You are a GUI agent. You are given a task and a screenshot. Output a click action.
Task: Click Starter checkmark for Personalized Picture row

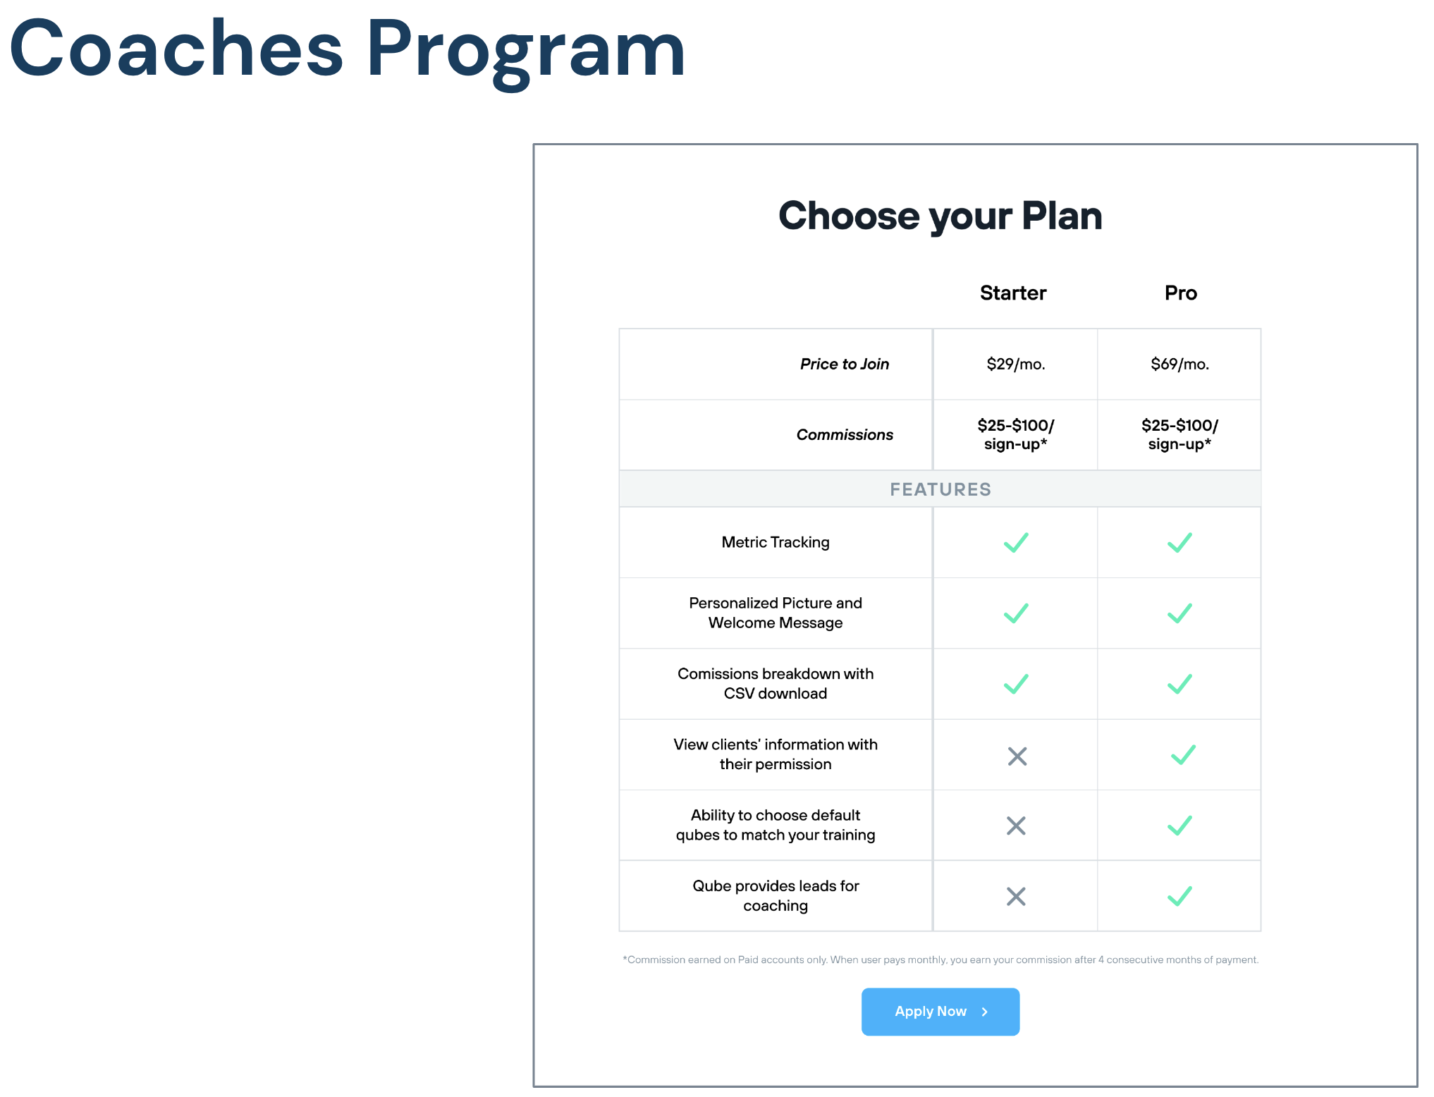(1016, 613)
